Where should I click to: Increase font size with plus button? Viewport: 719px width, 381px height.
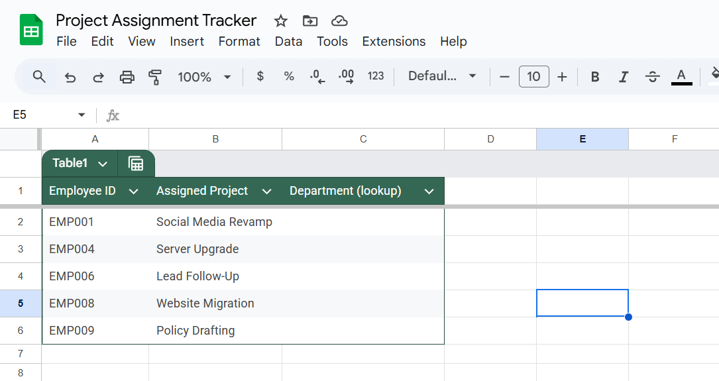point(562,77)
